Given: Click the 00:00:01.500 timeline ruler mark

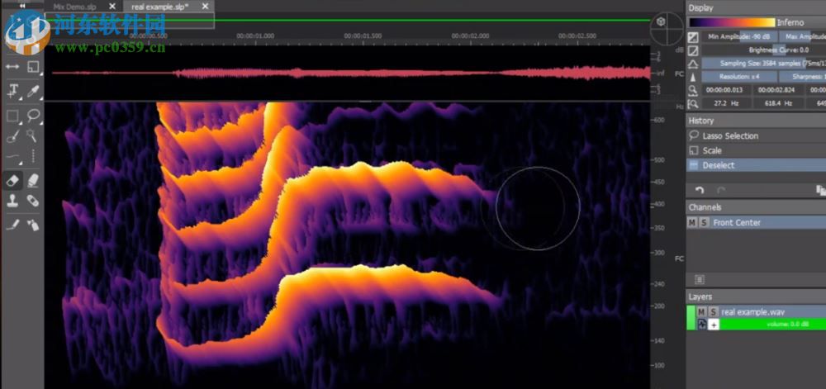Looking at the screenshot, I should (363, 36).
